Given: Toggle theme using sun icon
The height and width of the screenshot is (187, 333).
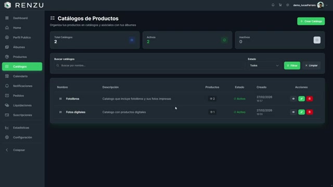Looking at the screenshot, I should pos(288,5).
